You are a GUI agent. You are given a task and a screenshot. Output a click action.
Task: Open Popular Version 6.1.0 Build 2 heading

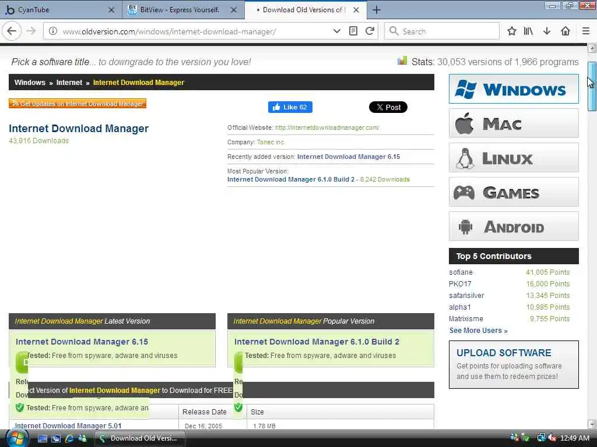point(317,342)
